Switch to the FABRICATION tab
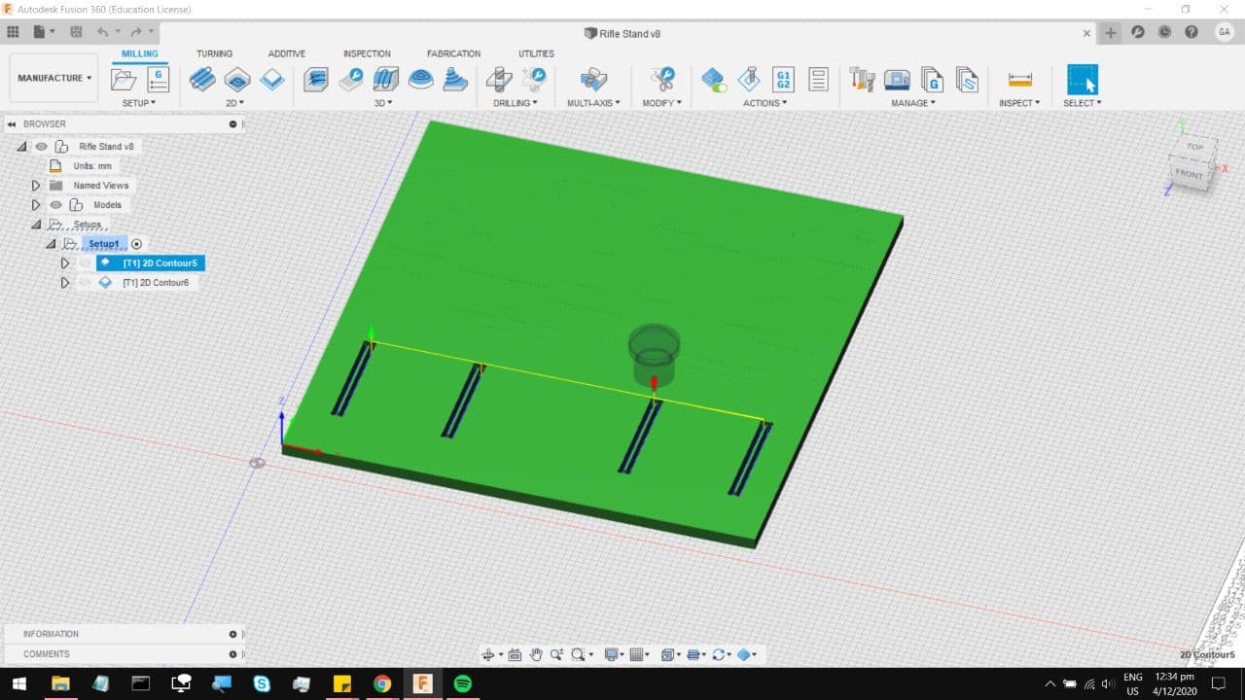 pyautogui.click(x=453, y=53)
